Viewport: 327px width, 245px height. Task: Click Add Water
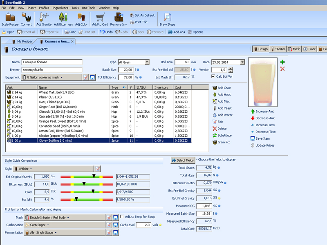click(222, 115)
